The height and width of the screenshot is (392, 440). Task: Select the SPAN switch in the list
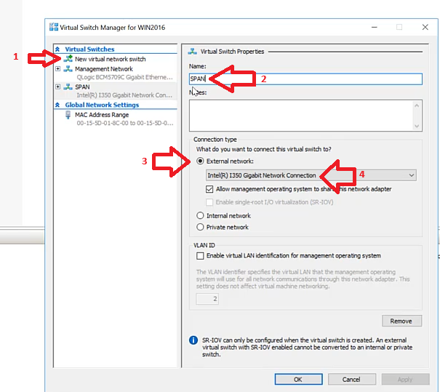tap(82, 87)
